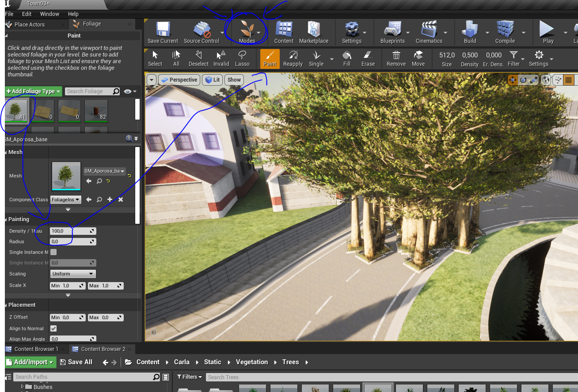Open the Scaling Uniform dropdown
This screenshot has height=392, width=578.
[72, 273]
